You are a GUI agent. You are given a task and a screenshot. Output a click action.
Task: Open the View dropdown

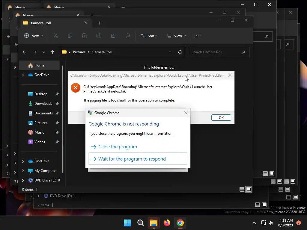tap(176, 36)
